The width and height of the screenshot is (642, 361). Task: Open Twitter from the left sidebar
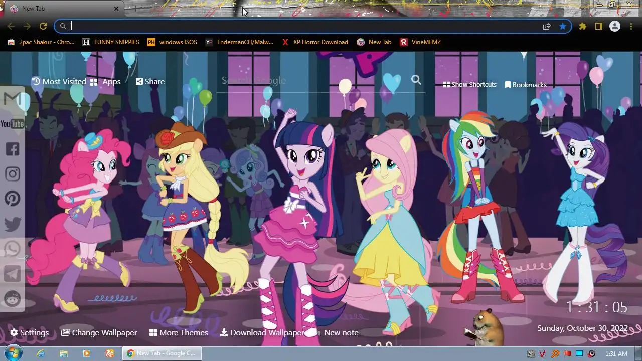coord(12,224)
